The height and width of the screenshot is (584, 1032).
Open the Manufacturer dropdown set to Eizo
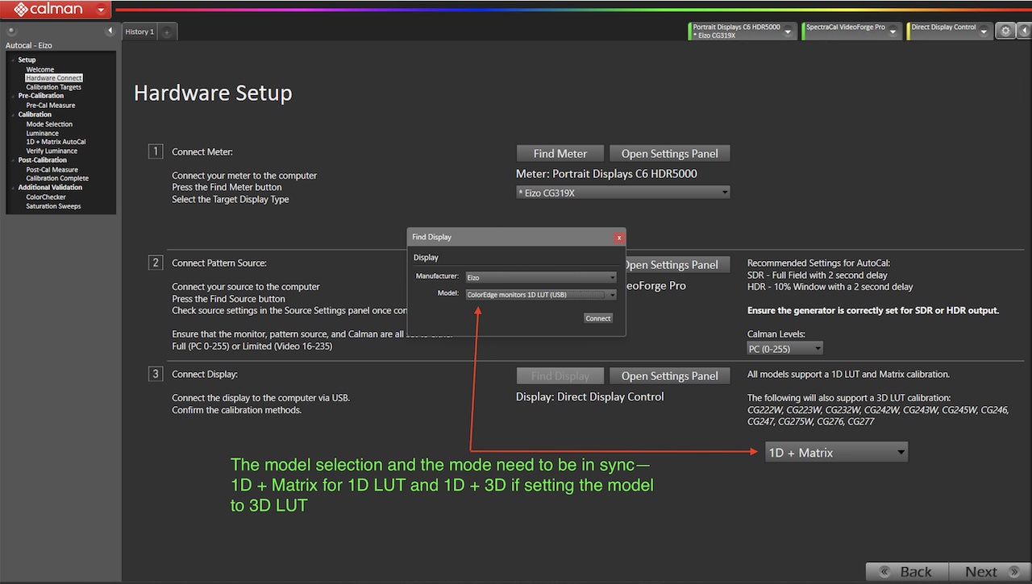(541, 277)
